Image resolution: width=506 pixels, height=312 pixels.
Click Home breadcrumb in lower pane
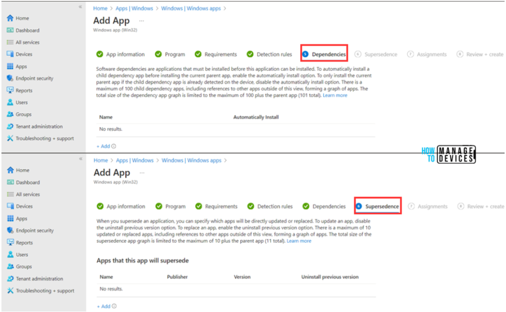tap(101, 160)
